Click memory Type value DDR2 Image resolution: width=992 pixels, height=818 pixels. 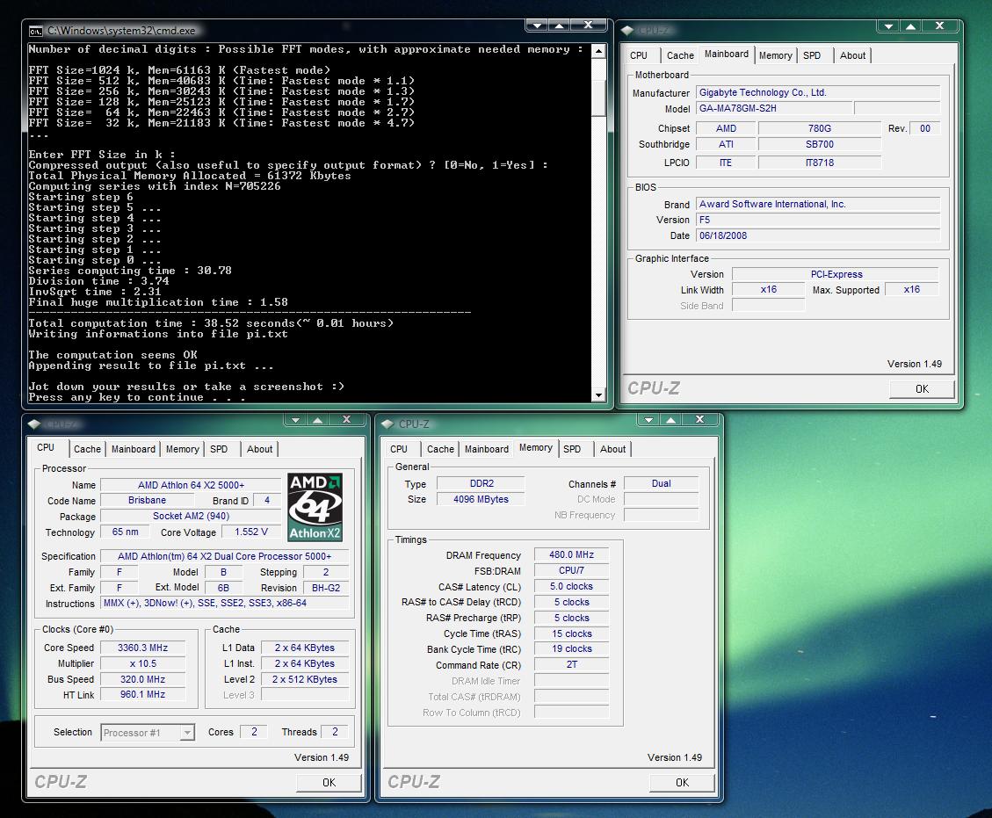(x=481, y=483)
